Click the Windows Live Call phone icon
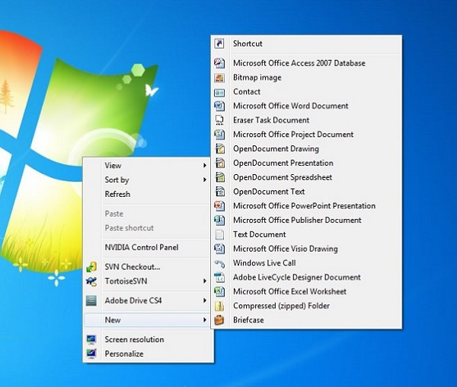Image resolution: width=457 pixels, height=387 pixels. 219,263
